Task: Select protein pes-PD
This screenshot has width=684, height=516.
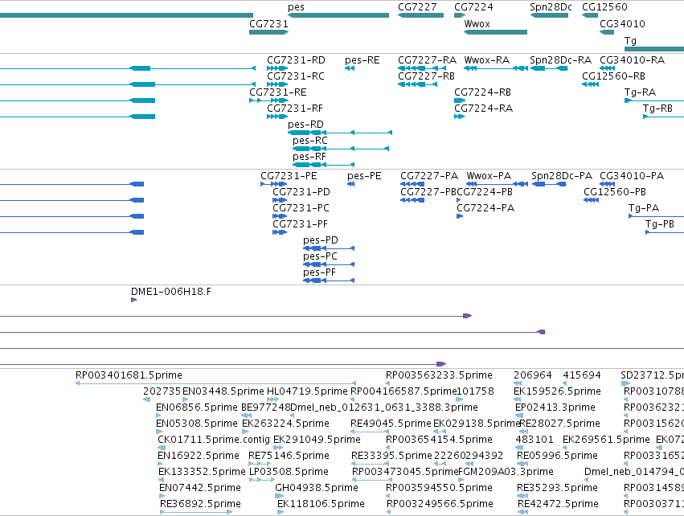Action: (329, 248)
